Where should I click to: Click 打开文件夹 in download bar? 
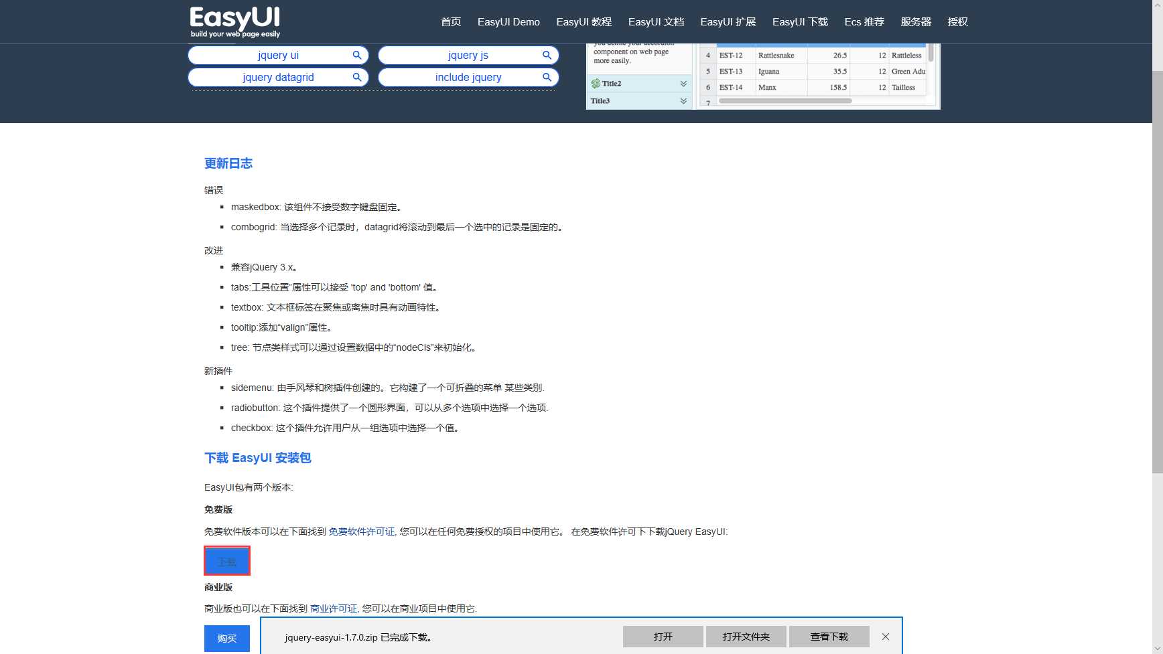coord(746,637)
